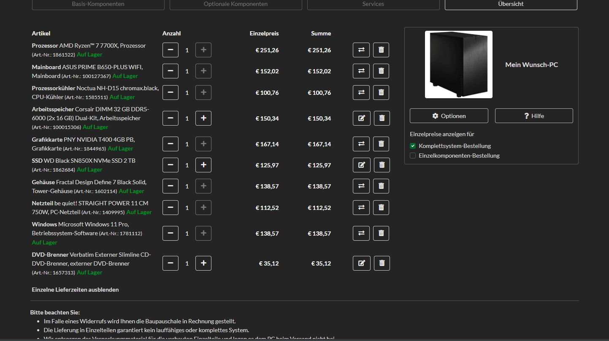Edit the Corsair DIMM 32 GB Arbeitsspeicher

coord(362,118)
